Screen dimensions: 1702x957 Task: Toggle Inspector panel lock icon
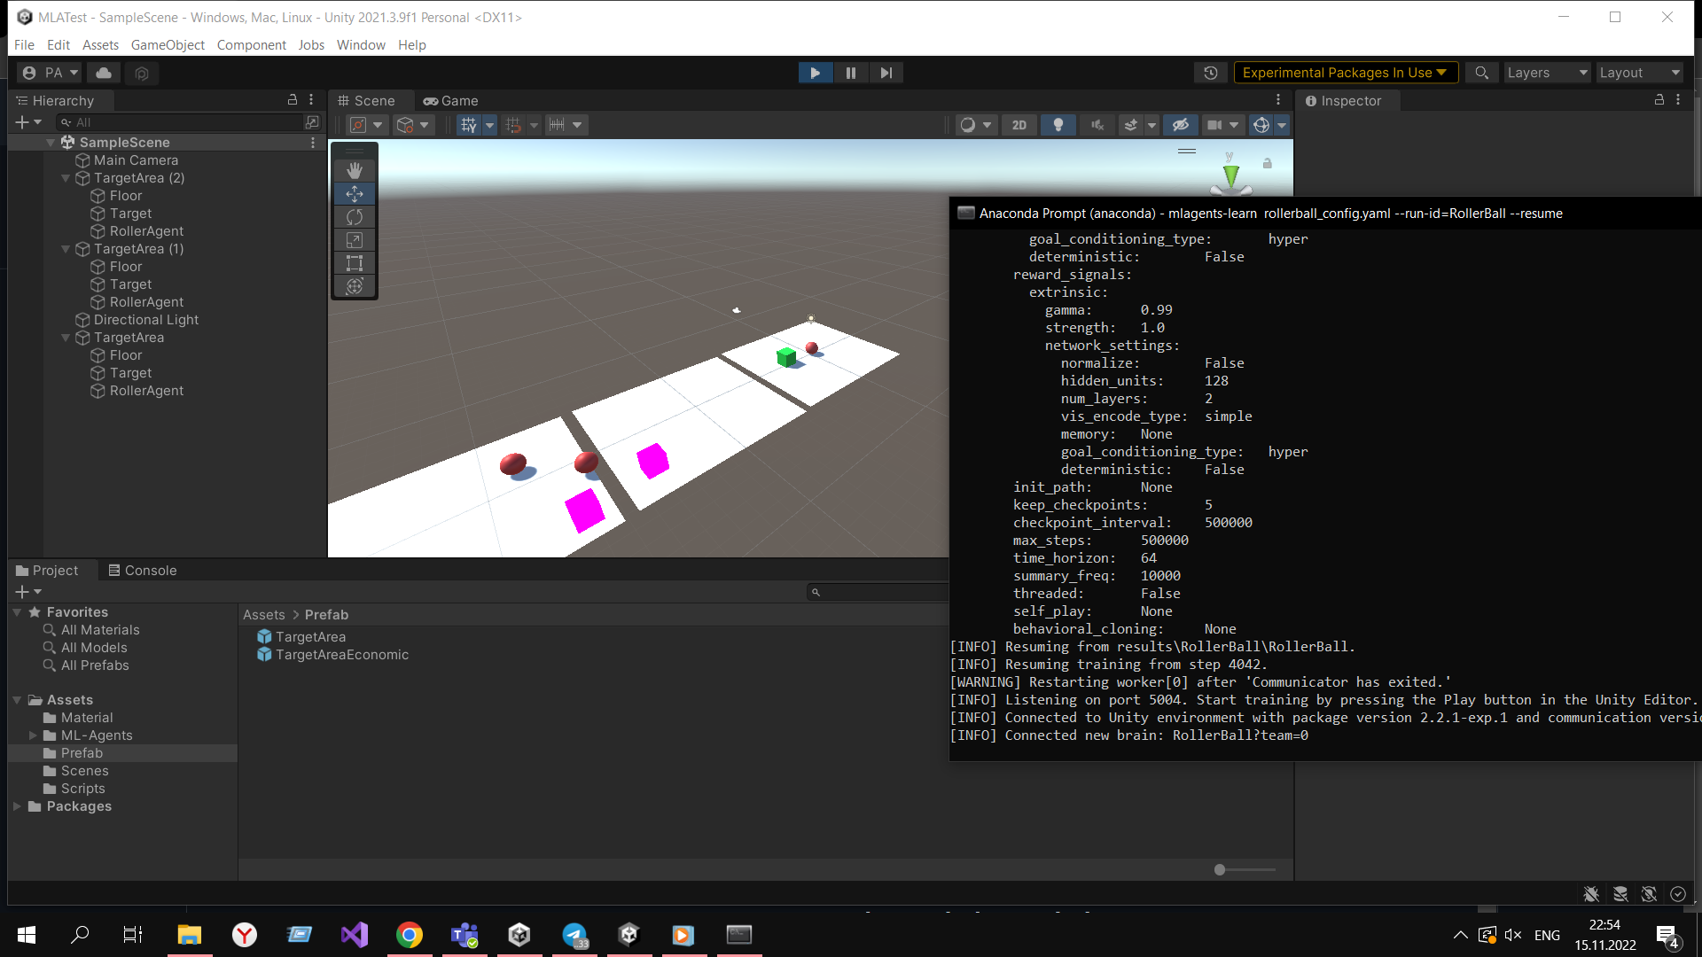pyautogui.click(x=1659, y=100)
